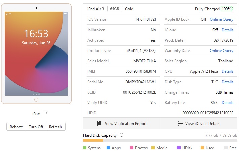Click the verification report clipboard icon

tap(100, 123)
